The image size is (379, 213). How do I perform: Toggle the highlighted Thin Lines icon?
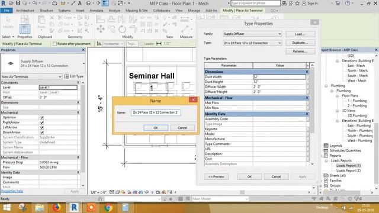point(105,3)
